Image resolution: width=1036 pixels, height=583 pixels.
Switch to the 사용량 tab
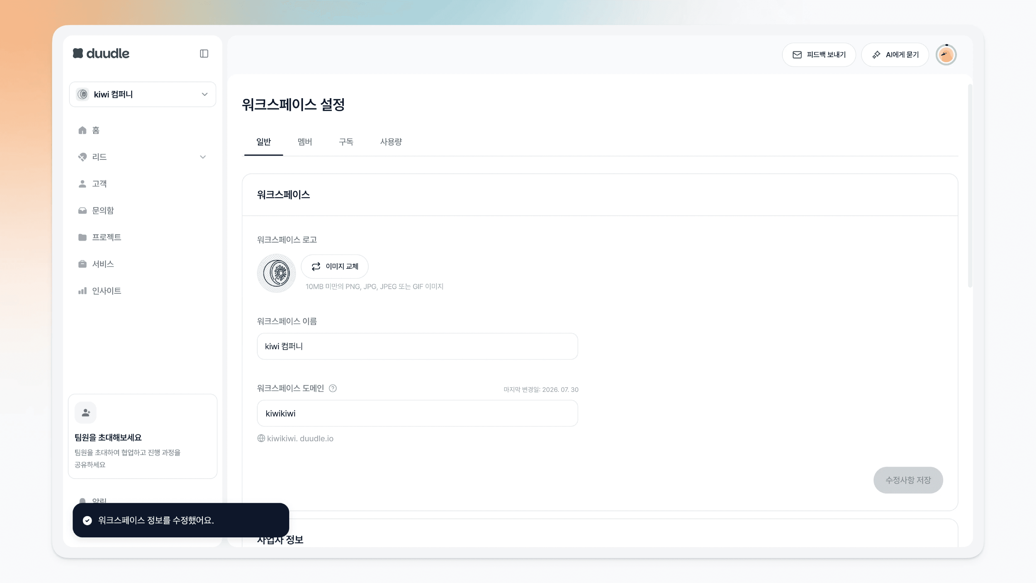tap(391, 142)
